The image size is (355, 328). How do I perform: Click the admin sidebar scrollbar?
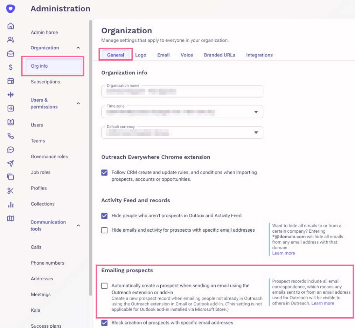91,158
